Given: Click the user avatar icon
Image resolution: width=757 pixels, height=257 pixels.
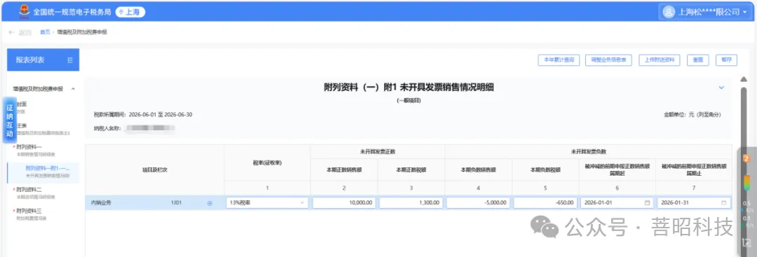Looking at the screenshot, I should click(669, 12).
